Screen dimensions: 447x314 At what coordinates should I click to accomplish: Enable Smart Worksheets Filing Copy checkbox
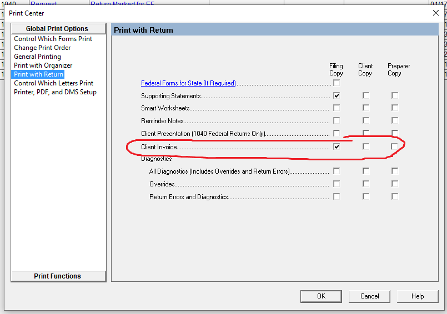coord(336,108)
